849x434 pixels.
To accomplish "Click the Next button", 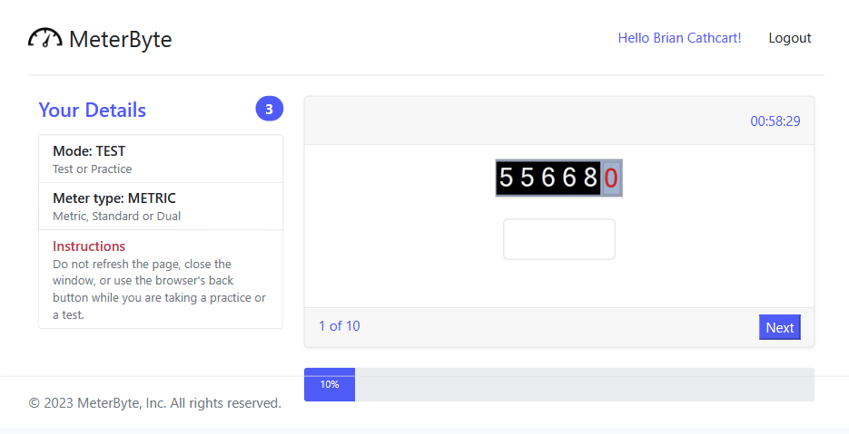I will (x=780, y=327).
